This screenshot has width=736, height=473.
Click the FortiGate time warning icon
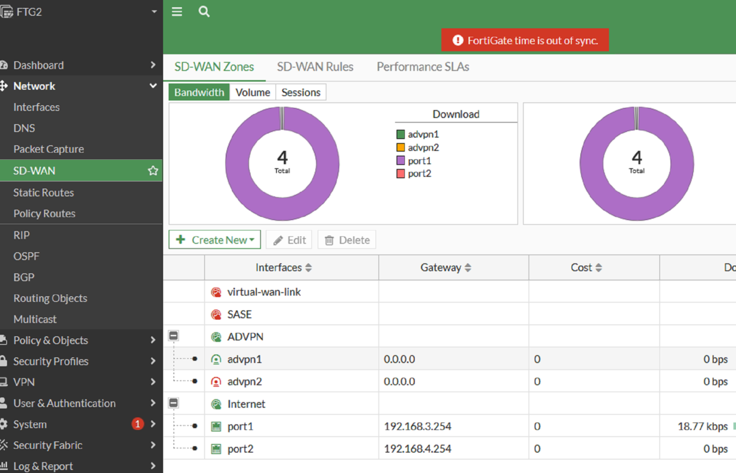(x=457, y=40)
